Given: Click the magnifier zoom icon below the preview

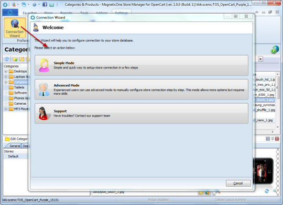Looking at the screenshot, I should tap(275, 191).
